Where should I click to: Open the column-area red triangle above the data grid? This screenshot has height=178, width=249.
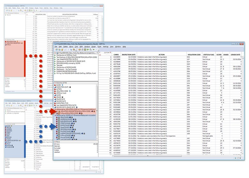(x=110, y=53)
